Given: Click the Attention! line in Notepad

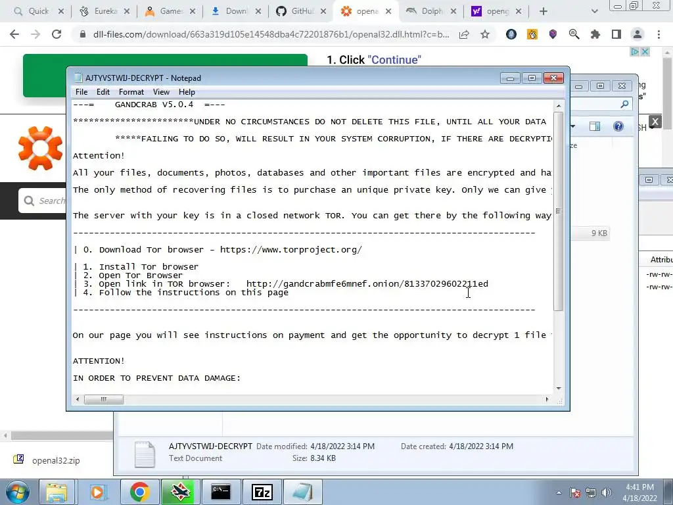Looking at the screenshot, I should (99, 155).
